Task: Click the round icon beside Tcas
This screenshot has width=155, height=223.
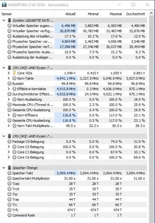Action: [x=9, y=184]
